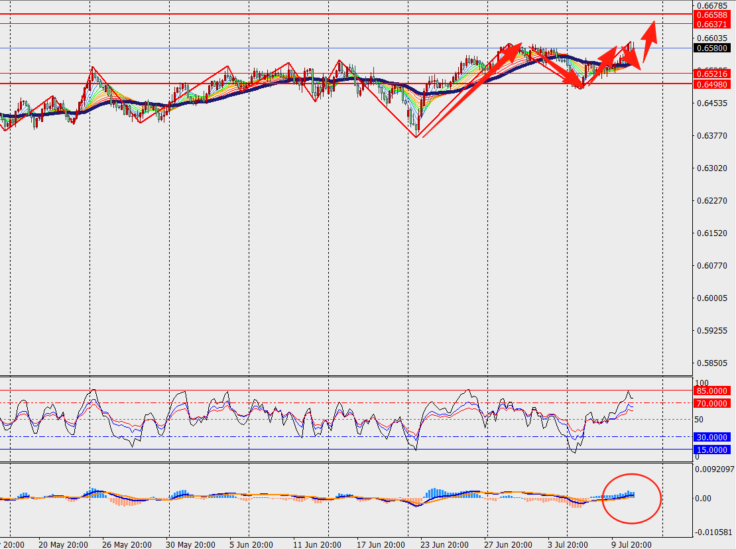Viewport: 736px width, 549px height.
Task: Click the 0.66785 price axis value
Action: tap(712, 5)
